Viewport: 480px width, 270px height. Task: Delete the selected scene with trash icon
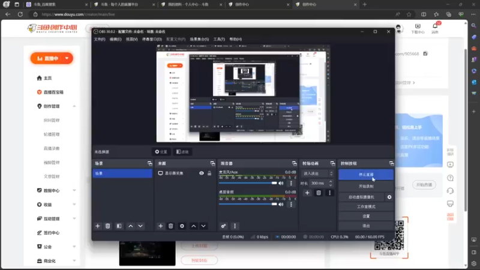coord(108,226)
